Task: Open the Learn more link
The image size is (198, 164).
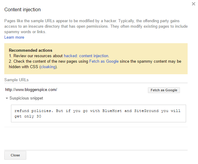Action: pos(14,37)
